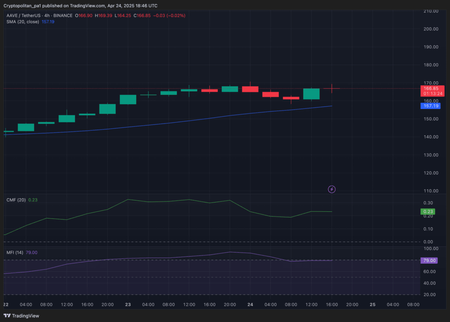
Task: Click the lightning bolt quick-trade icon
Action: 331,189
